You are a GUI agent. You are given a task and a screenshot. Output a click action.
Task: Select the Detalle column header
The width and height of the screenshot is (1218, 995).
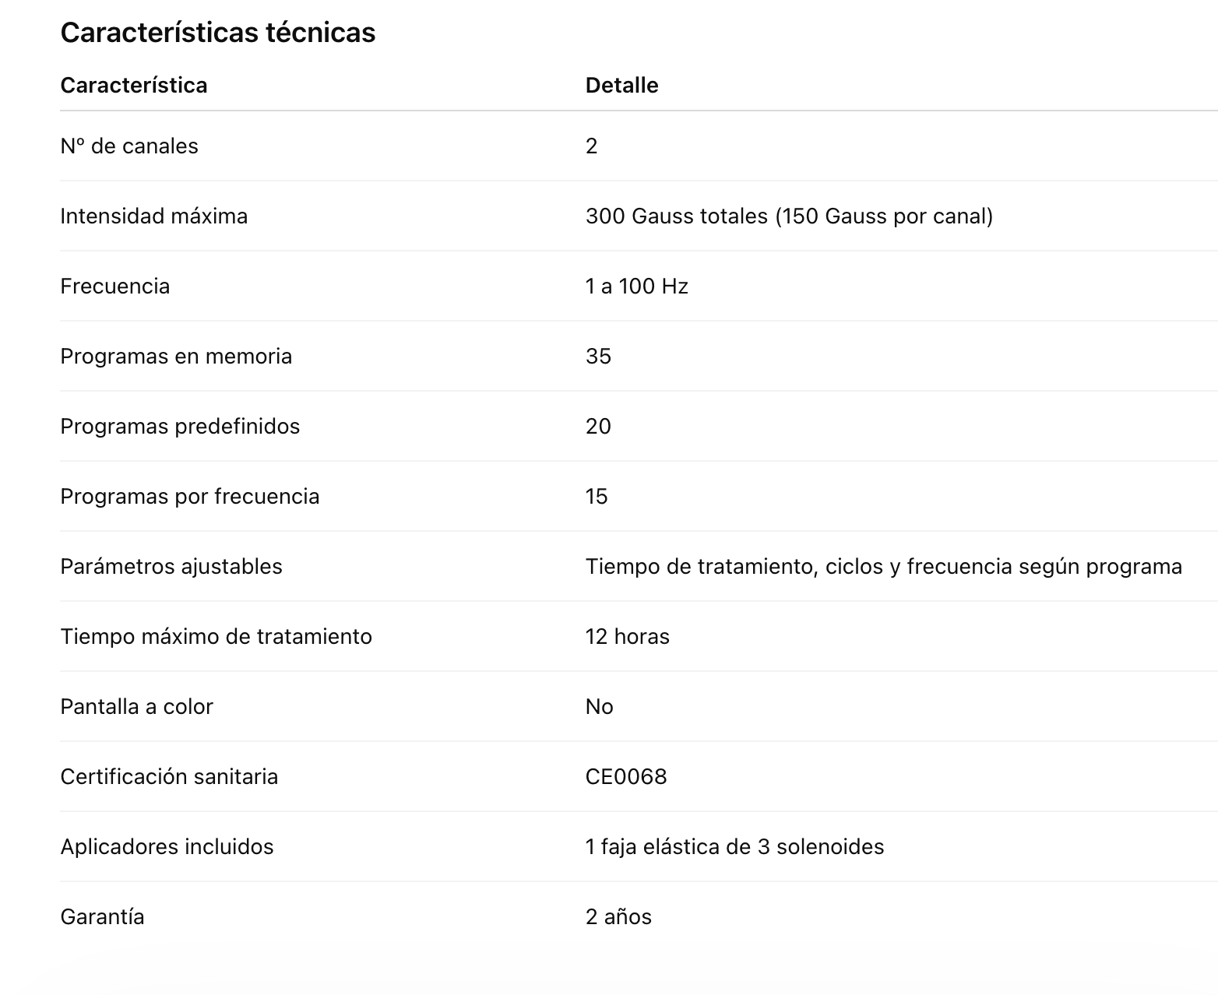[x=621, y=85]
